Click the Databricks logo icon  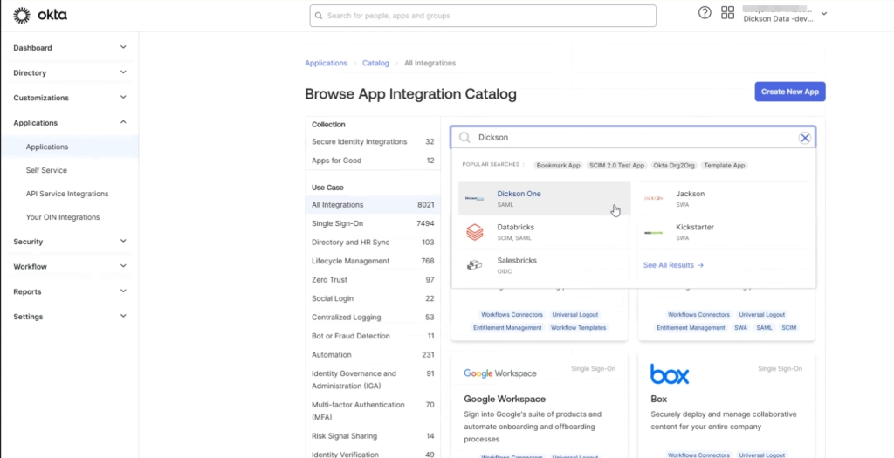pos(474,232)
